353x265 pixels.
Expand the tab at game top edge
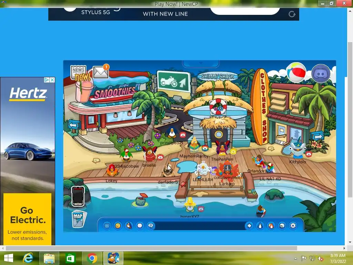tap(201, 63)
